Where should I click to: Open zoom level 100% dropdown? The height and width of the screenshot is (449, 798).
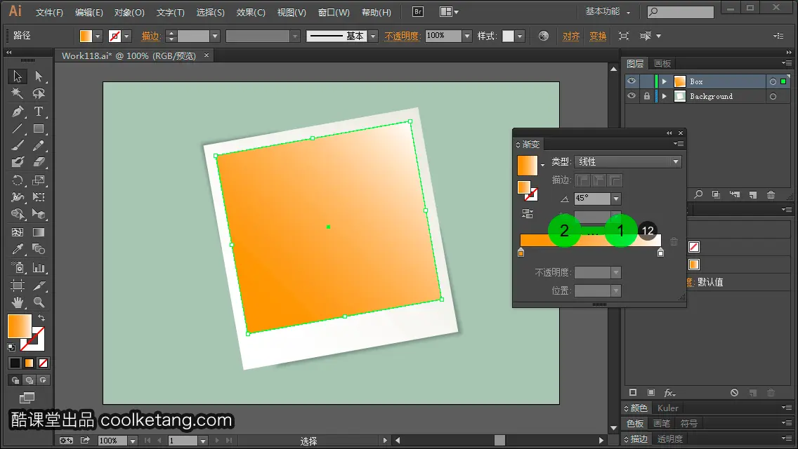coord(132,441)
